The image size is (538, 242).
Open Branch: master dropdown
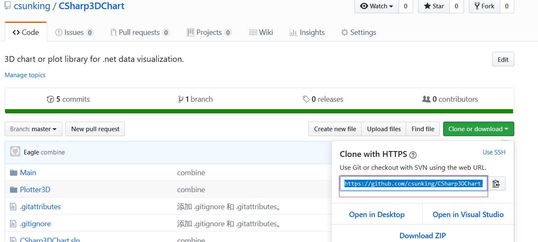(x=33, y=129)
